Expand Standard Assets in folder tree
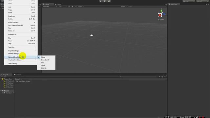Viewport: 210px width, 118px height. pos(3,93)
